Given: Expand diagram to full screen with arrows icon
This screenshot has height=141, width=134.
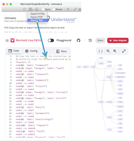Looking at the screenshot, I should pos(124,51).
